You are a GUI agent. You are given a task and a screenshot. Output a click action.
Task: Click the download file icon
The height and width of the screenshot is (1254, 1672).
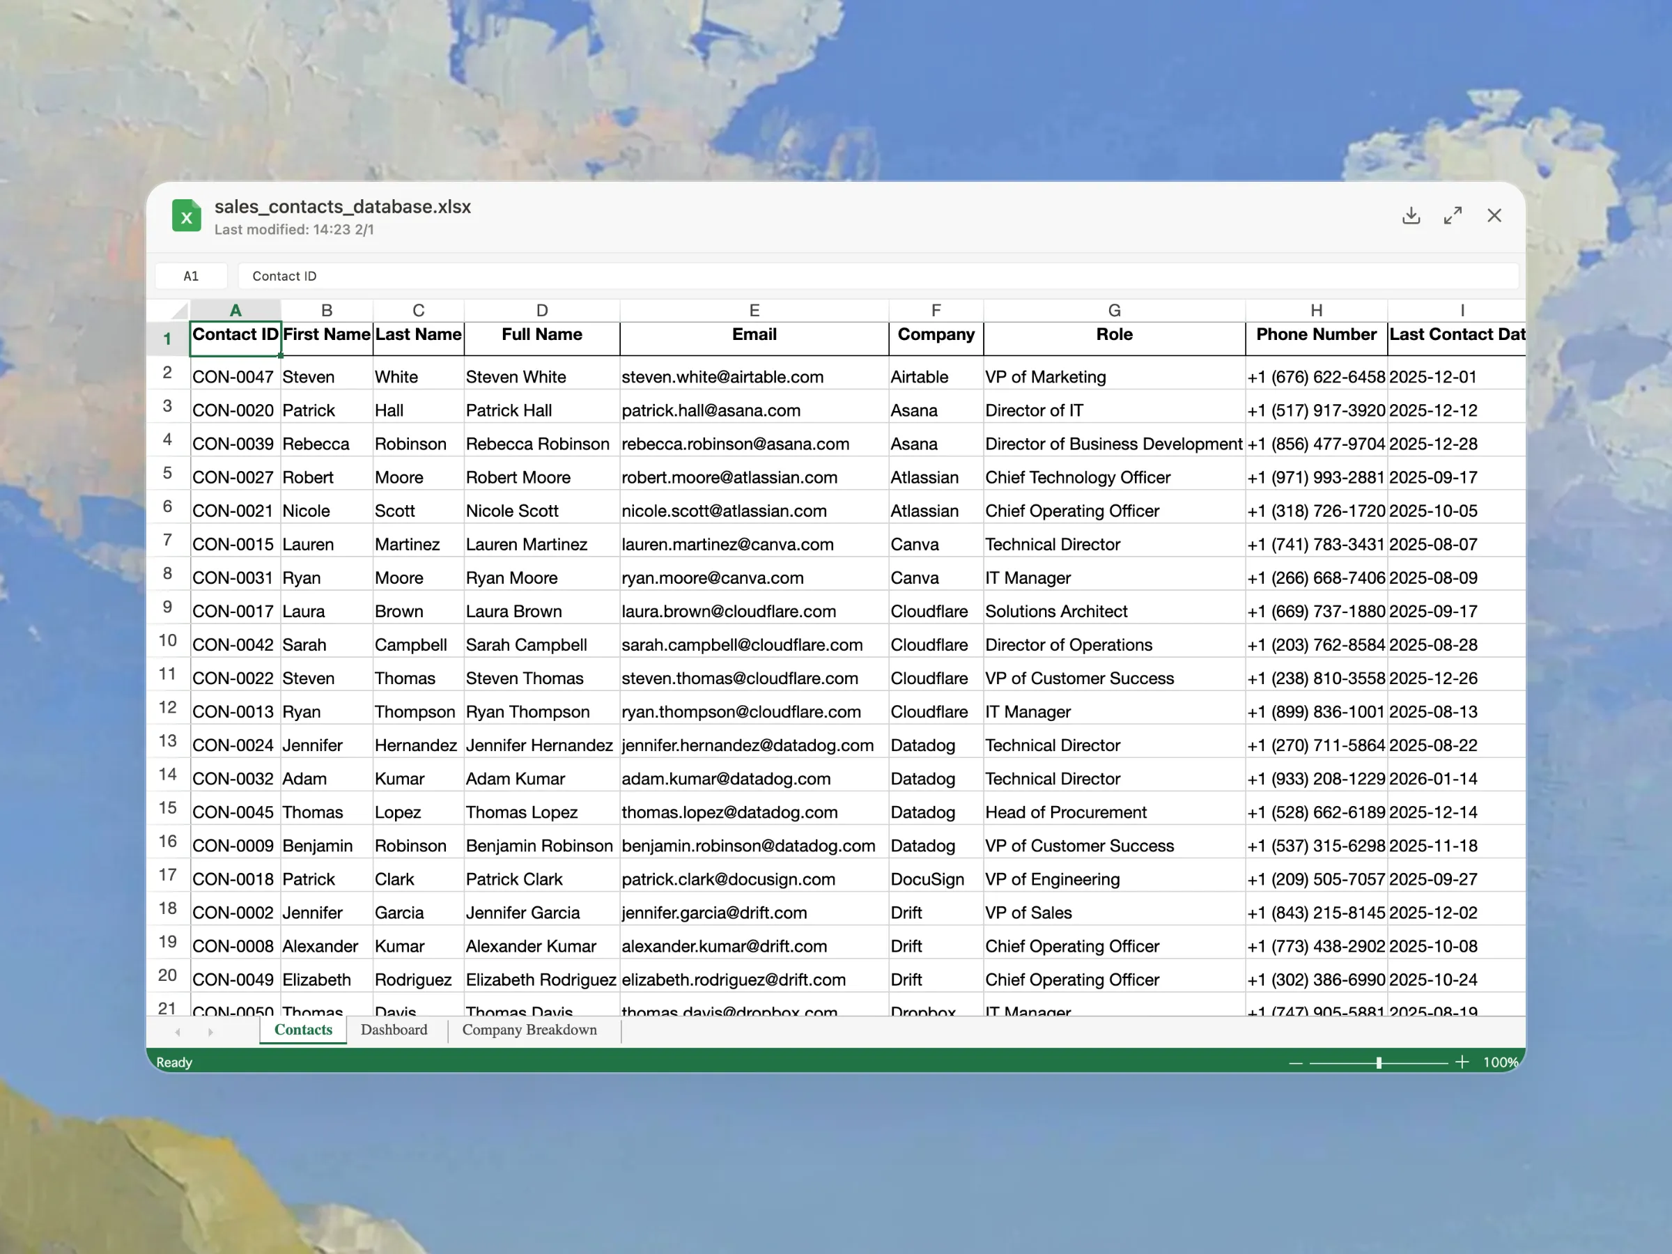1411,216
